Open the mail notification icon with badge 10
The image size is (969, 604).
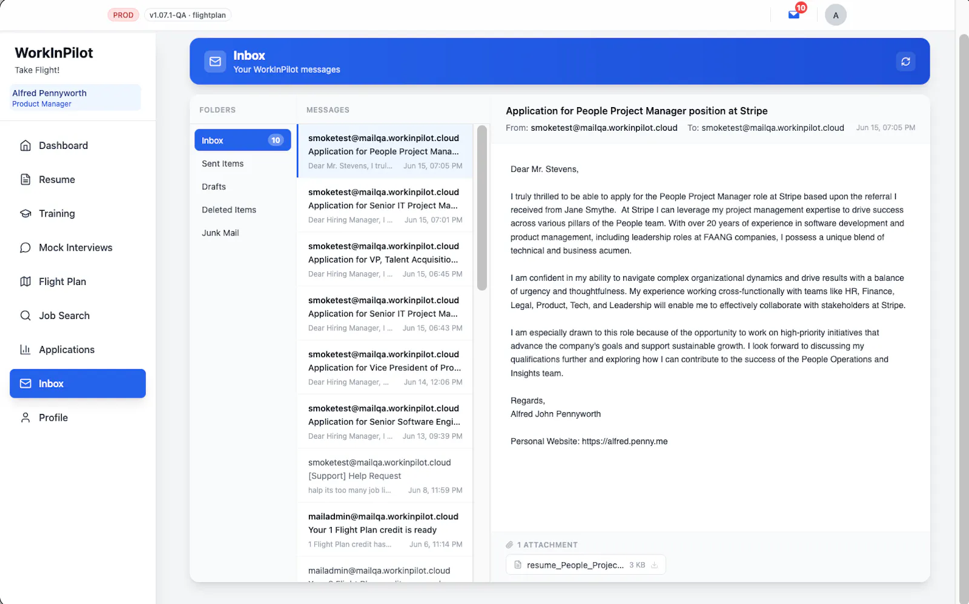(794, 15)
